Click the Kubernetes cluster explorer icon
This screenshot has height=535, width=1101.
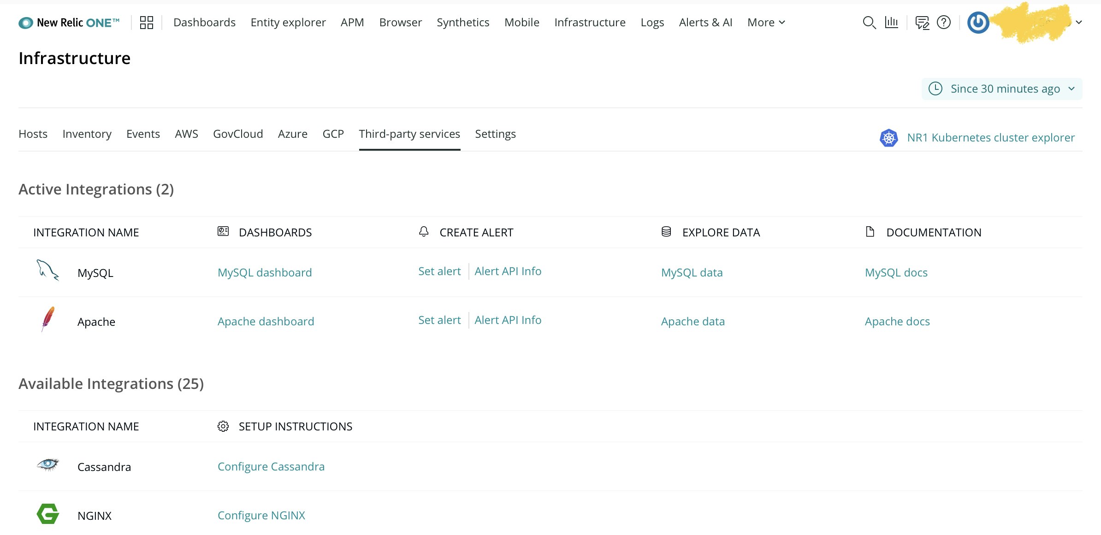[888, 138]
